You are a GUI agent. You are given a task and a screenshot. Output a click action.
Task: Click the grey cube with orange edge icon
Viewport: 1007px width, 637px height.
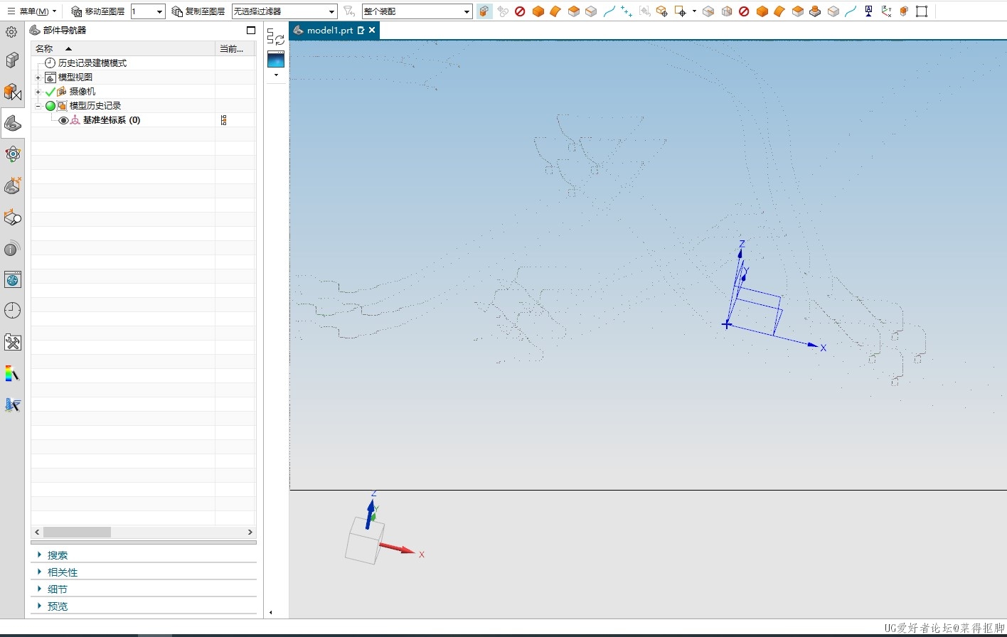click(708, 11)
